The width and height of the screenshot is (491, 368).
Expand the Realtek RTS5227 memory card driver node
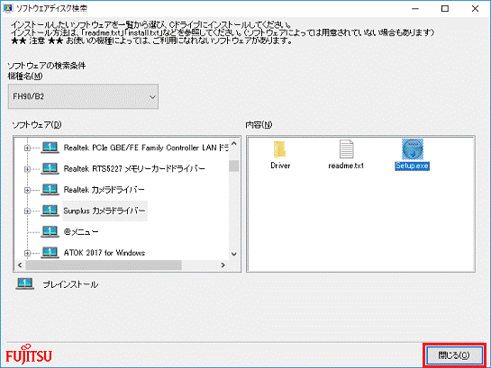point(28,169)
